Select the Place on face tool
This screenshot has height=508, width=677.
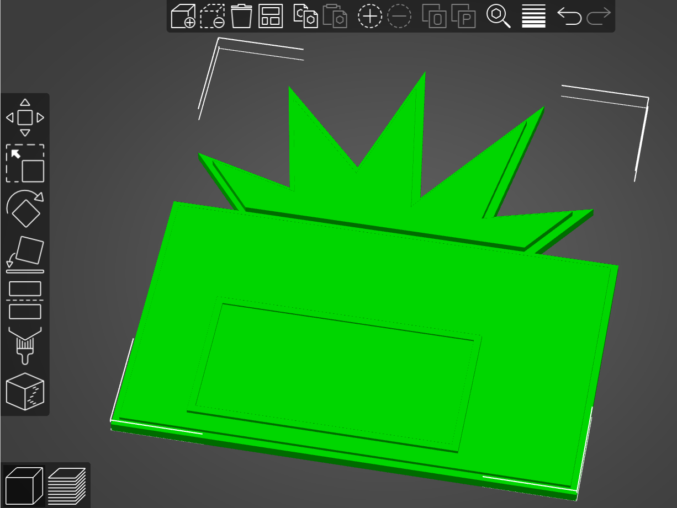pos(25,254)
